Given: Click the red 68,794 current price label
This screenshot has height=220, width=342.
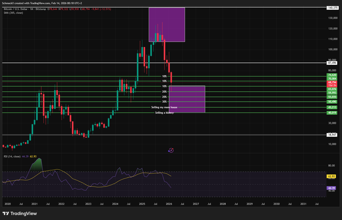Looking at the screenshot, I should tap(331, 82).
